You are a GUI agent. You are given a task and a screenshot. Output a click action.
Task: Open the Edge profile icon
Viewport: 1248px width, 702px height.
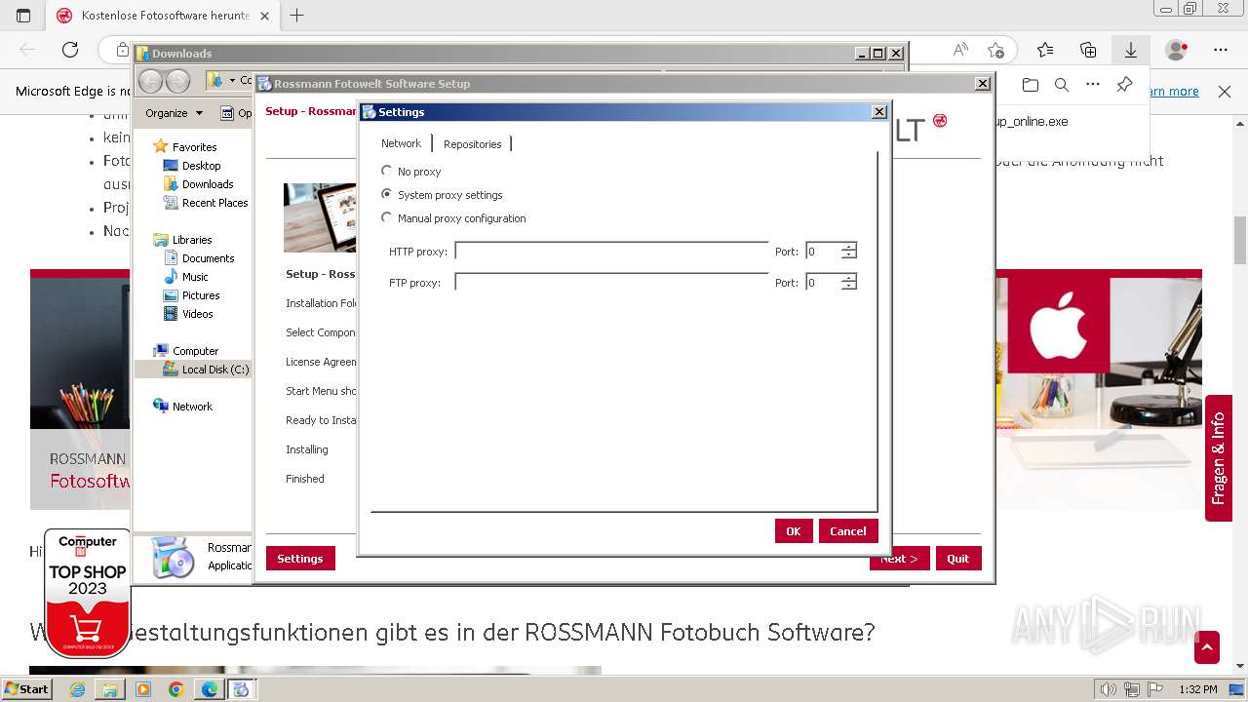pyautogui.click(x=1177, y=50)
